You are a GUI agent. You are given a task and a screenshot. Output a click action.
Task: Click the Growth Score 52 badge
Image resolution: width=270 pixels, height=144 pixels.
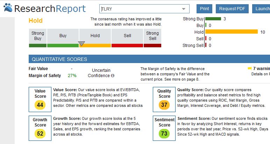pyautogui.click(x=40, y=133)
